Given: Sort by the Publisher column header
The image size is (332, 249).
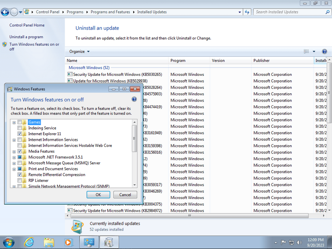Looking at the screenshot, I should (282, 60).
